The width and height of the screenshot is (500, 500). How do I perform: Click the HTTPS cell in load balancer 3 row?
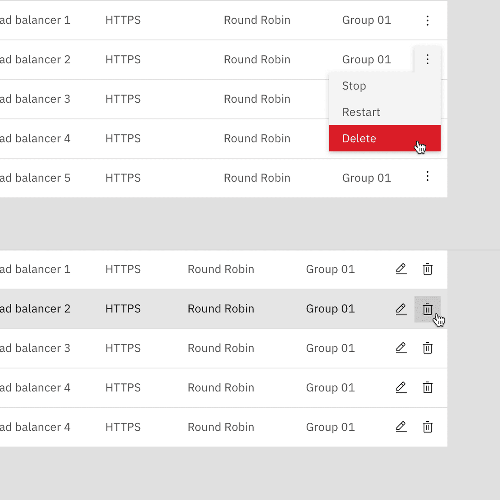pos(123,99)
